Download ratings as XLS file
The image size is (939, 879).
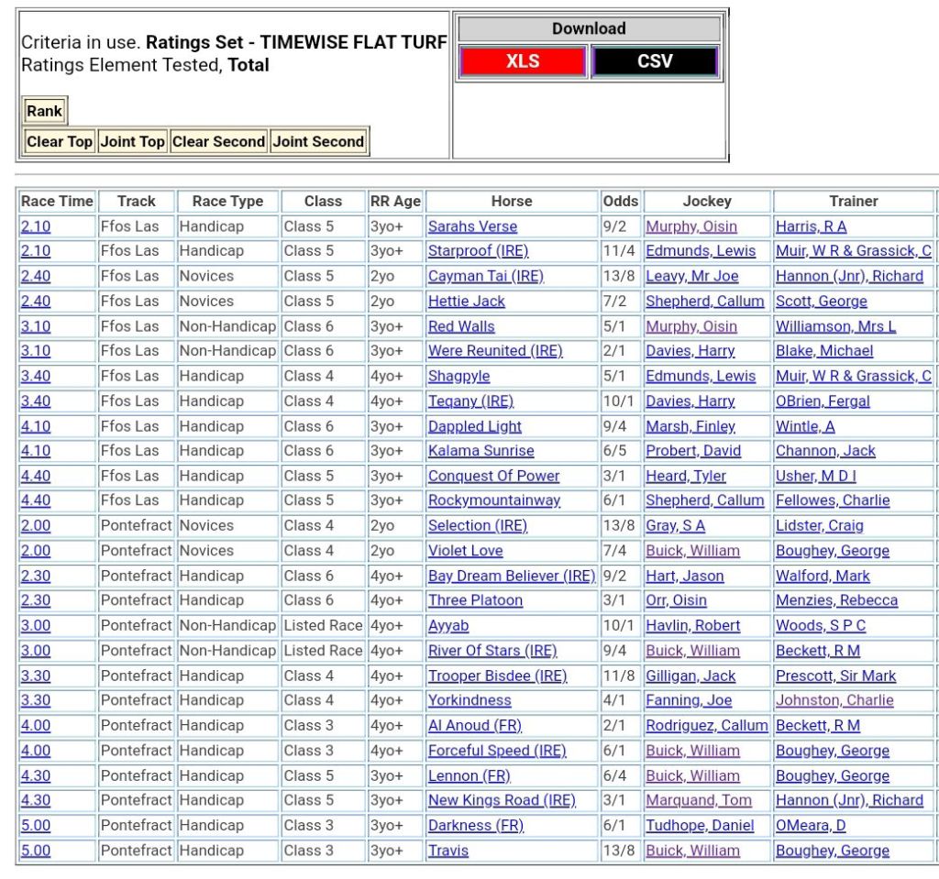click(522, 61)
